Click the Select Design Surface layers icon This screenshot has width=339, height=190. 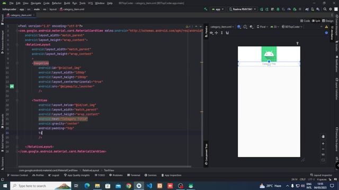coord(239,27)
